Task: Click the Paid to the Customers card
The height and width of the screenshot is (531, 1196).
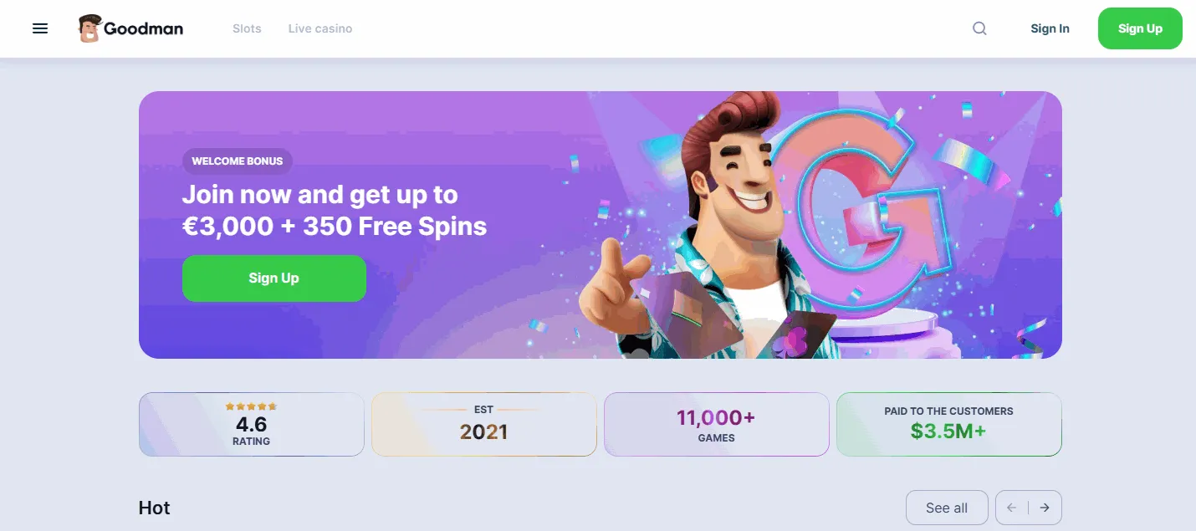Action: 948,425
